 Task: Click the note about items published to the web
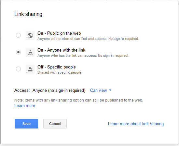click(79, 100)
